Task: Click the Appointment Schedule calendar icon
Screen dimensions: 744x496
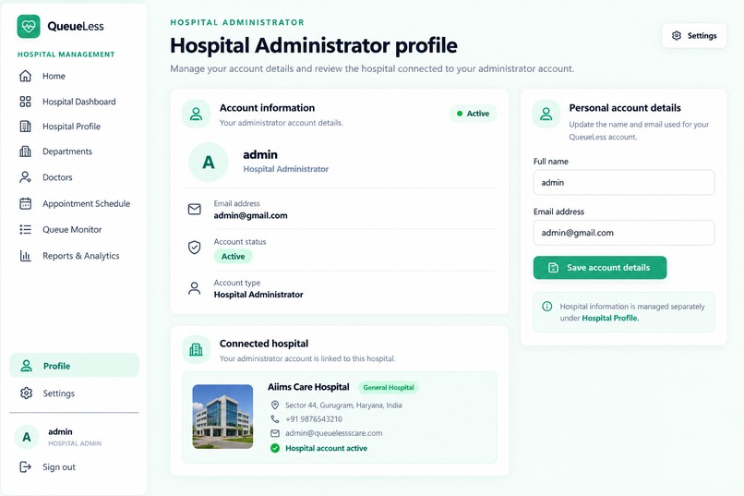Action: (25, 203)
